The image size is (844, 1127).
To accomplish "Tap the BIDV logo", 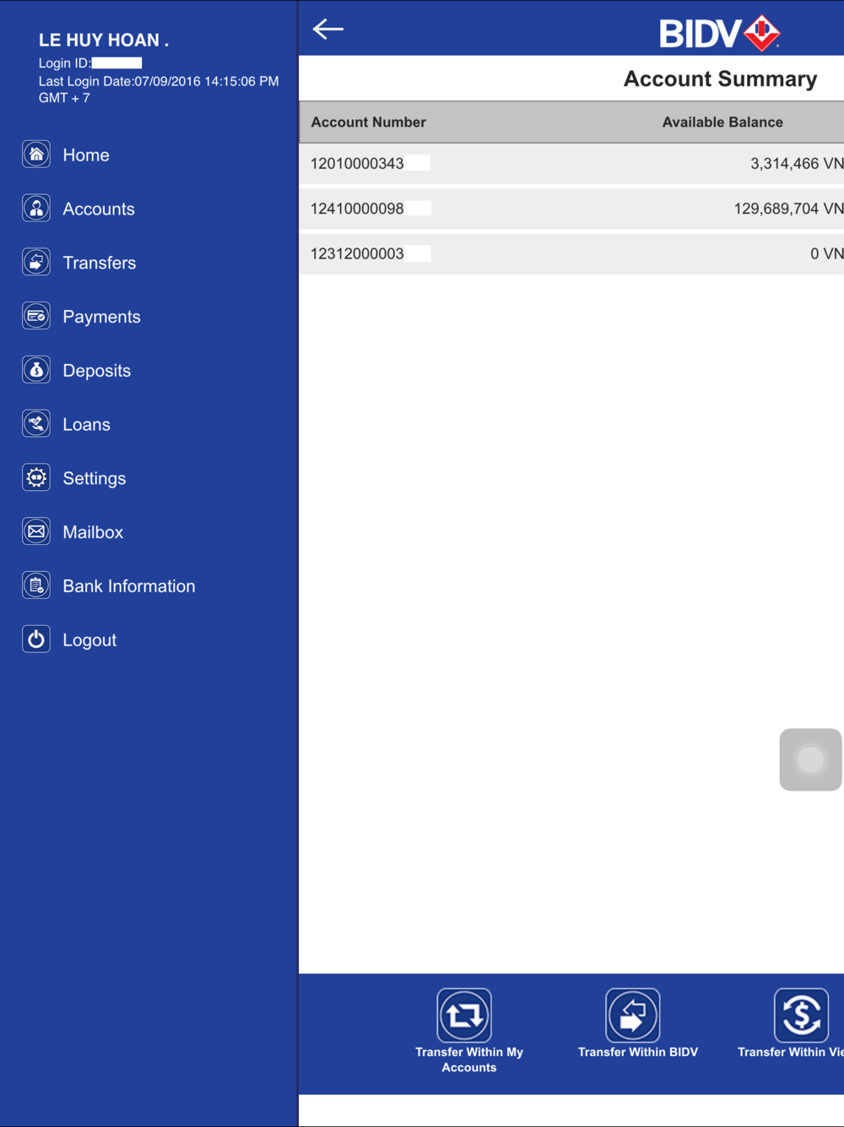I will click(720, 33).
